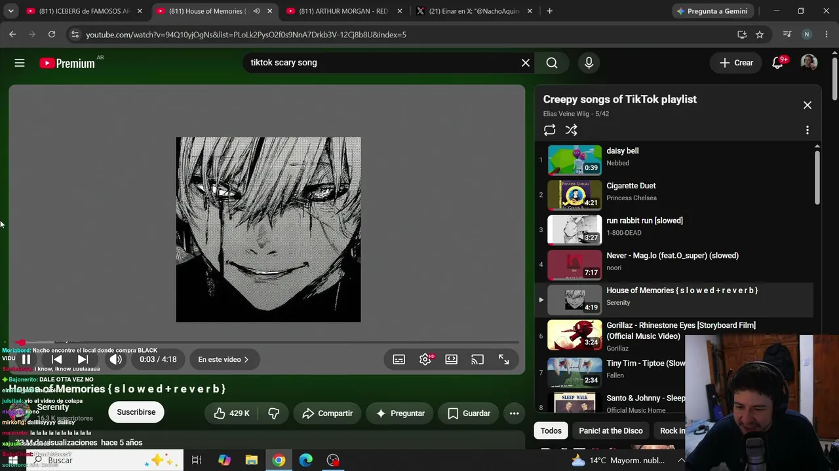Open player settings gear
This screenshot has width=839, height=471.
(425, 359)
